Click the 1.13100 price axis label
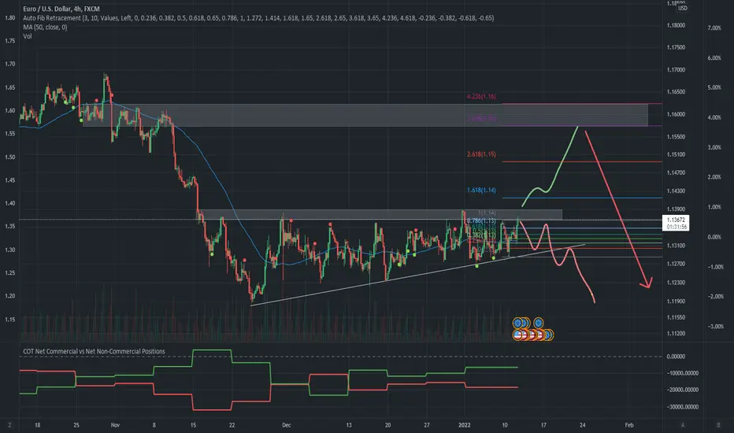The width and height of the screenshot is (734, 433). pyautogui.click(x=676, y=246)
